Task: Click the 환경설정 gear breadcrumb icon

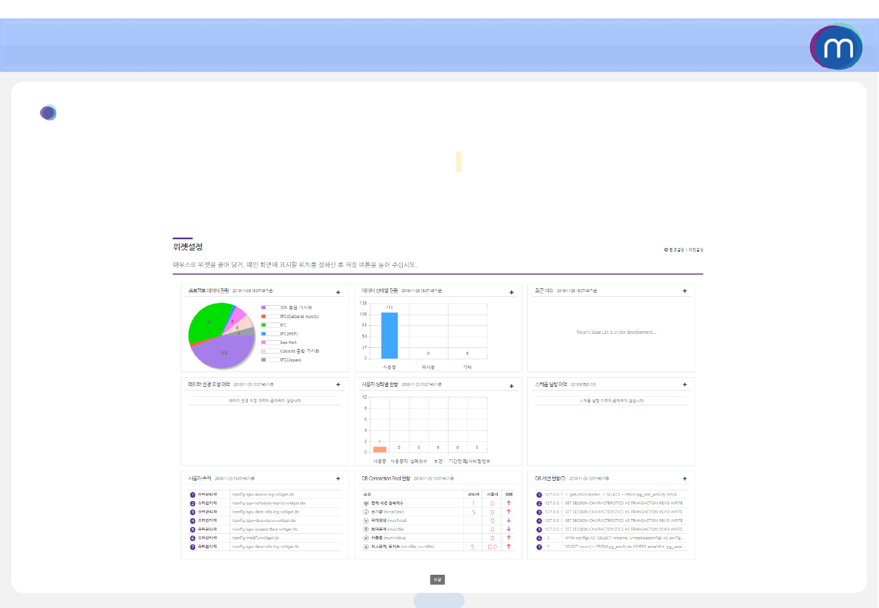Action: [x=666, y=249]
